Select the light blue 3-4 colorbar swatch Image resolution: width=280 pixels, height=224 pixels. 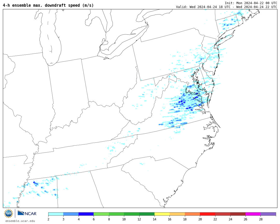tap(71, 214)
